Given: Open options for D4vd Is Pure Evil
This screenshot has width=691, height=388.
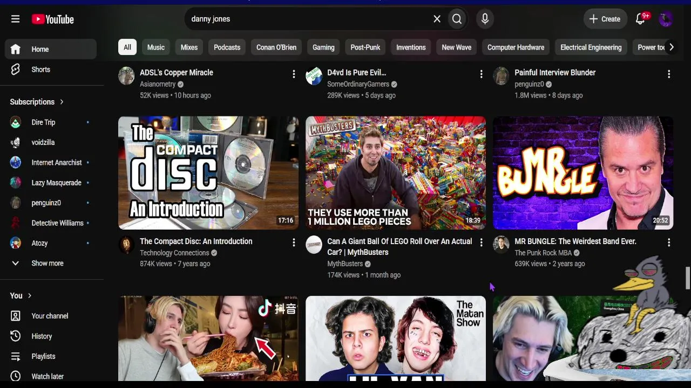Looking at the screenshot, I should pos(481,74).
